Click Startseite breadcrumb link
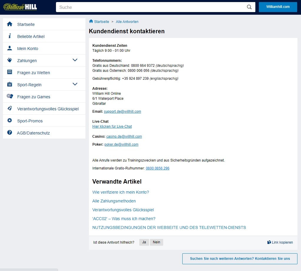Image resolution: width=301 pixels, height=271 pixels. coord(102,22)
